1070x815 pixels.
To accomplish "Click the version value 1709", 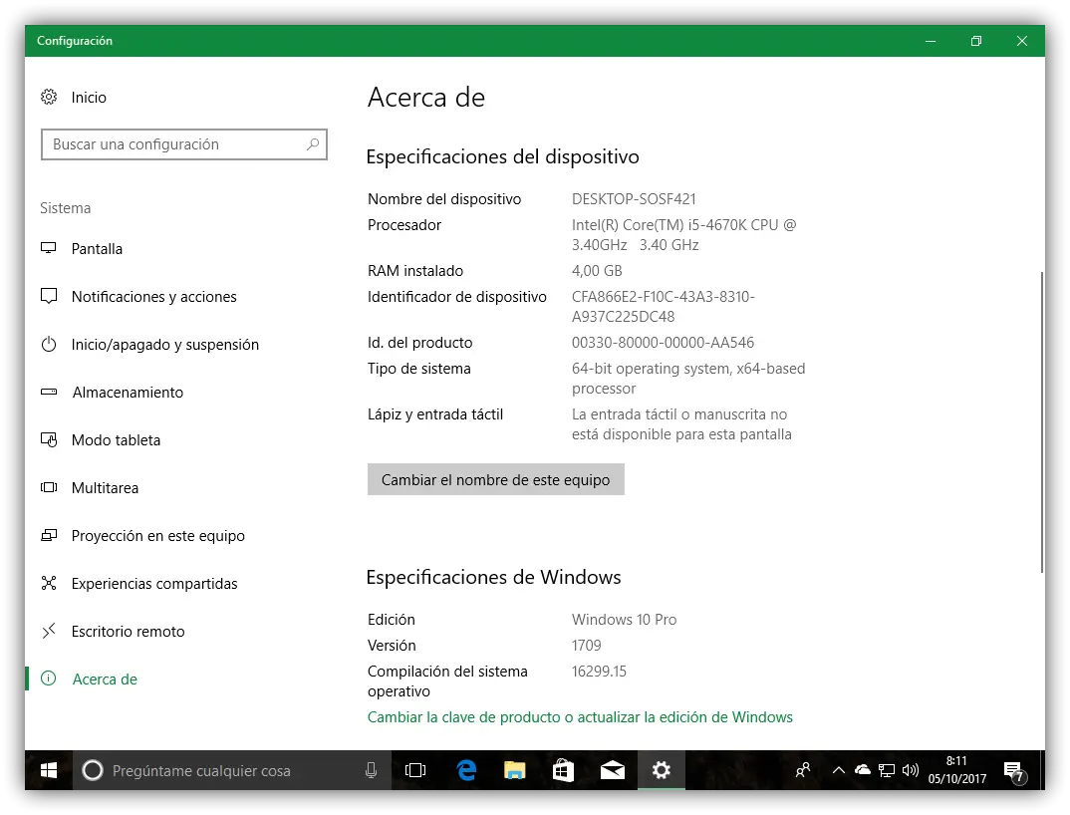I will tap(586, 645).
